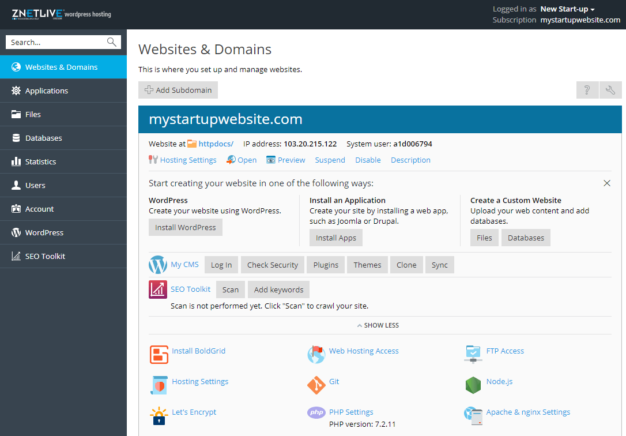Click the Apache & nginx Settings icon

473,415
